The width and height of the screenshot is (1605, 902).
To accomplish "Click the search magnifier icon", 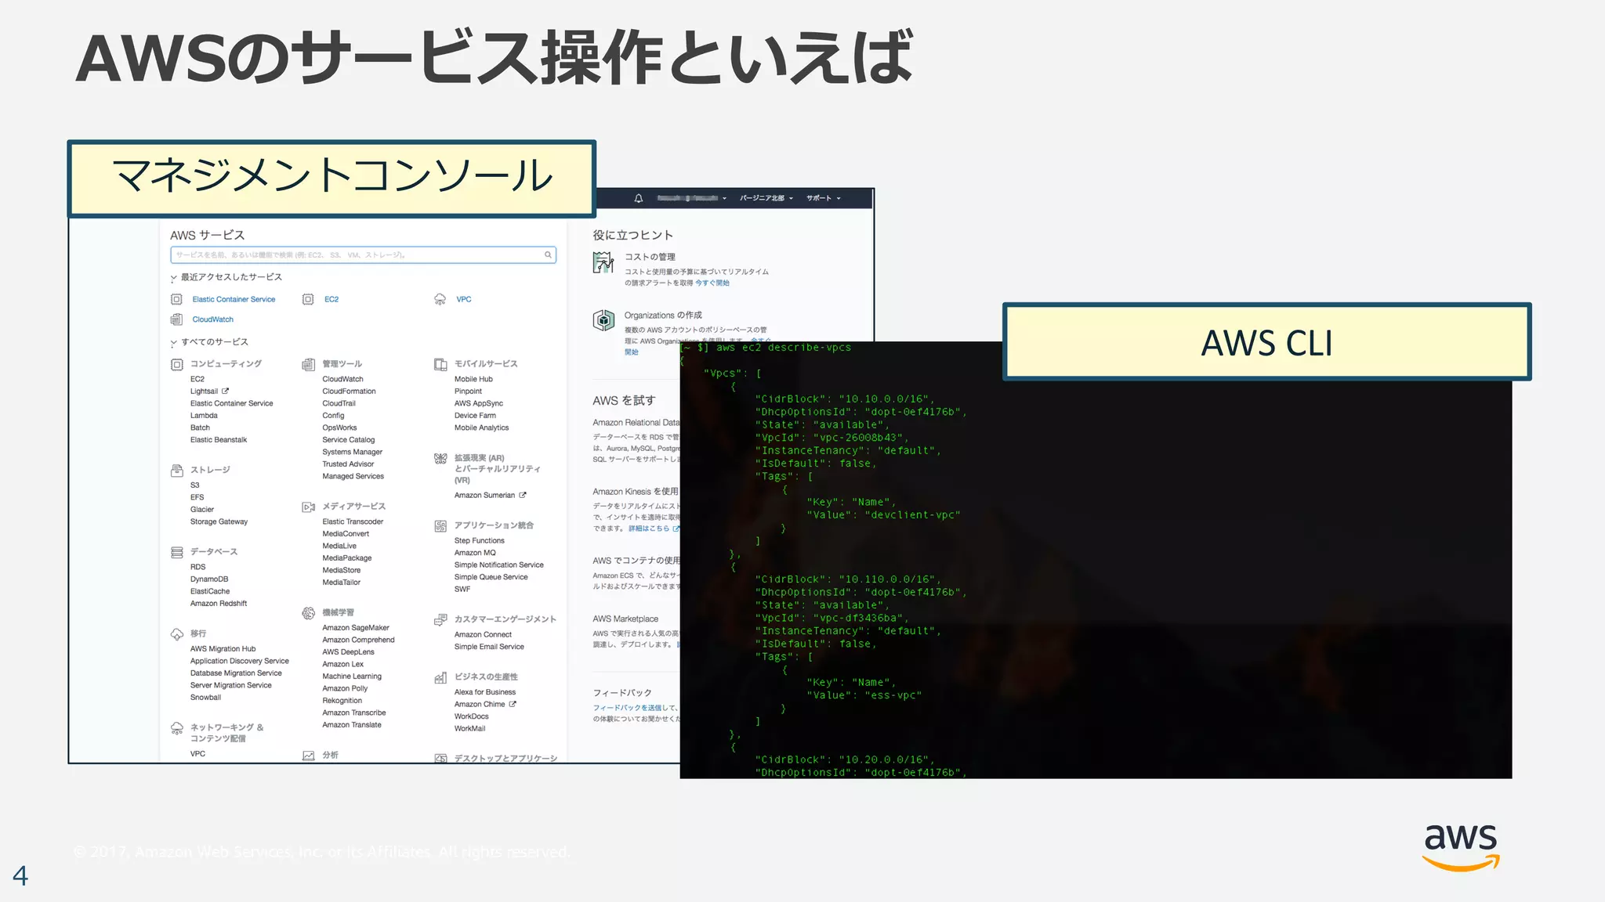I will [x=548, y=254].
